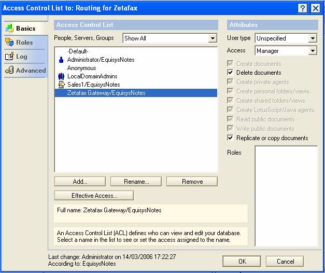The image size is (325, 273).
Task: Close the Access Control List dialog
Action: coord(316,8)
